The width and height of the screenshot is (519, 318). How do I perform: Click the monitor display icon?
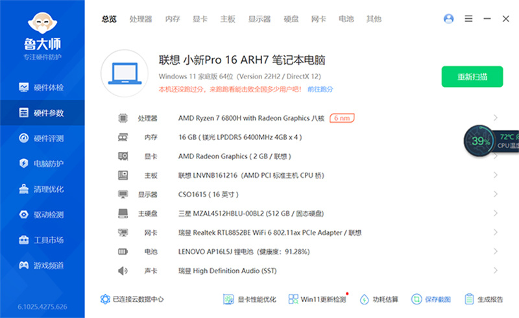click(x=123, y=194)
